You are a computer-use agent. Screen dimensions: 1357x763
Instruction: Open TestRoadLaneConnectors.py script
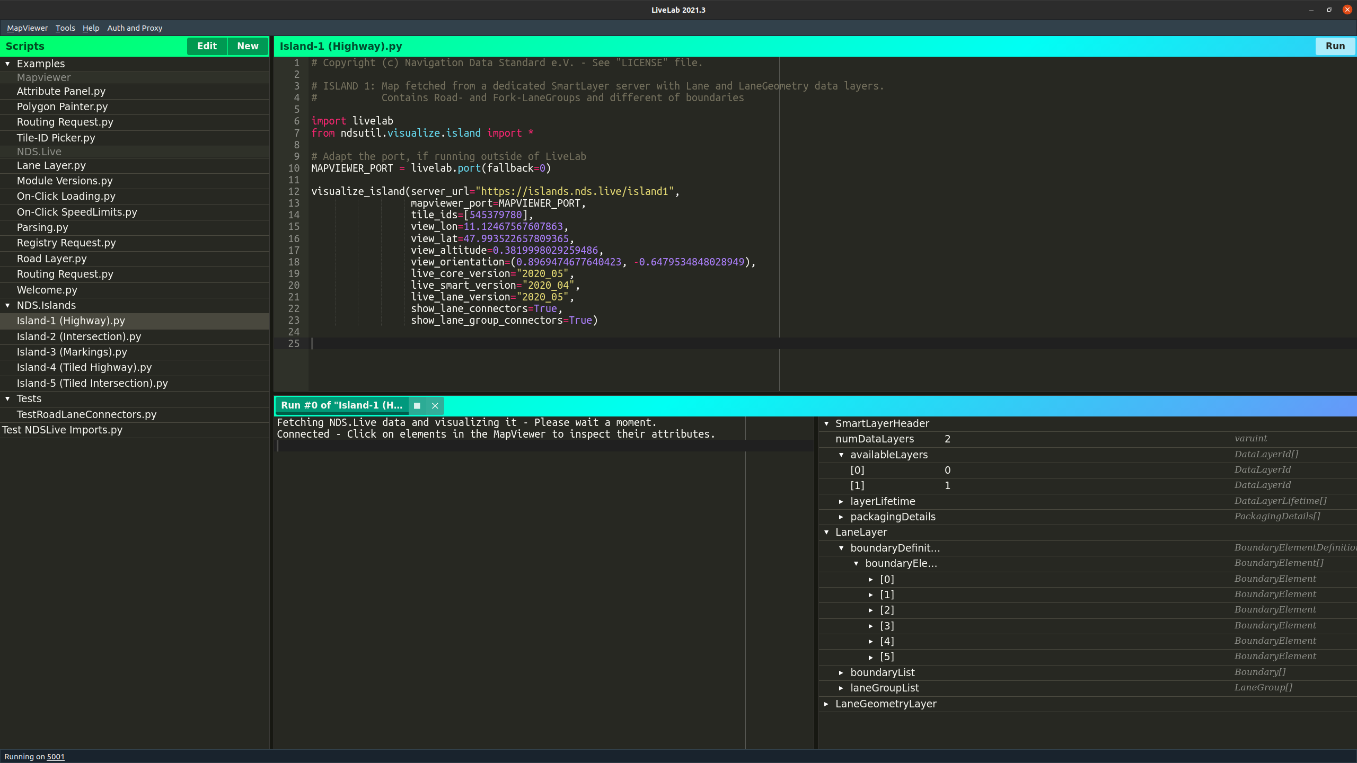[135, 414]
